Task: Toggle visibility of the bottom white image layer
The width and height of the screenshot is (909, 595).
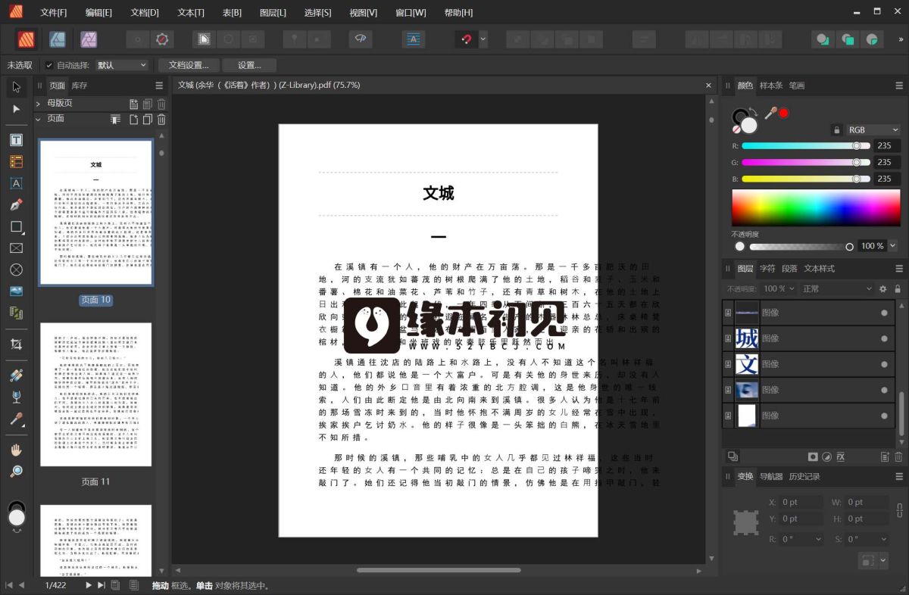Action: tap(884, 415)
